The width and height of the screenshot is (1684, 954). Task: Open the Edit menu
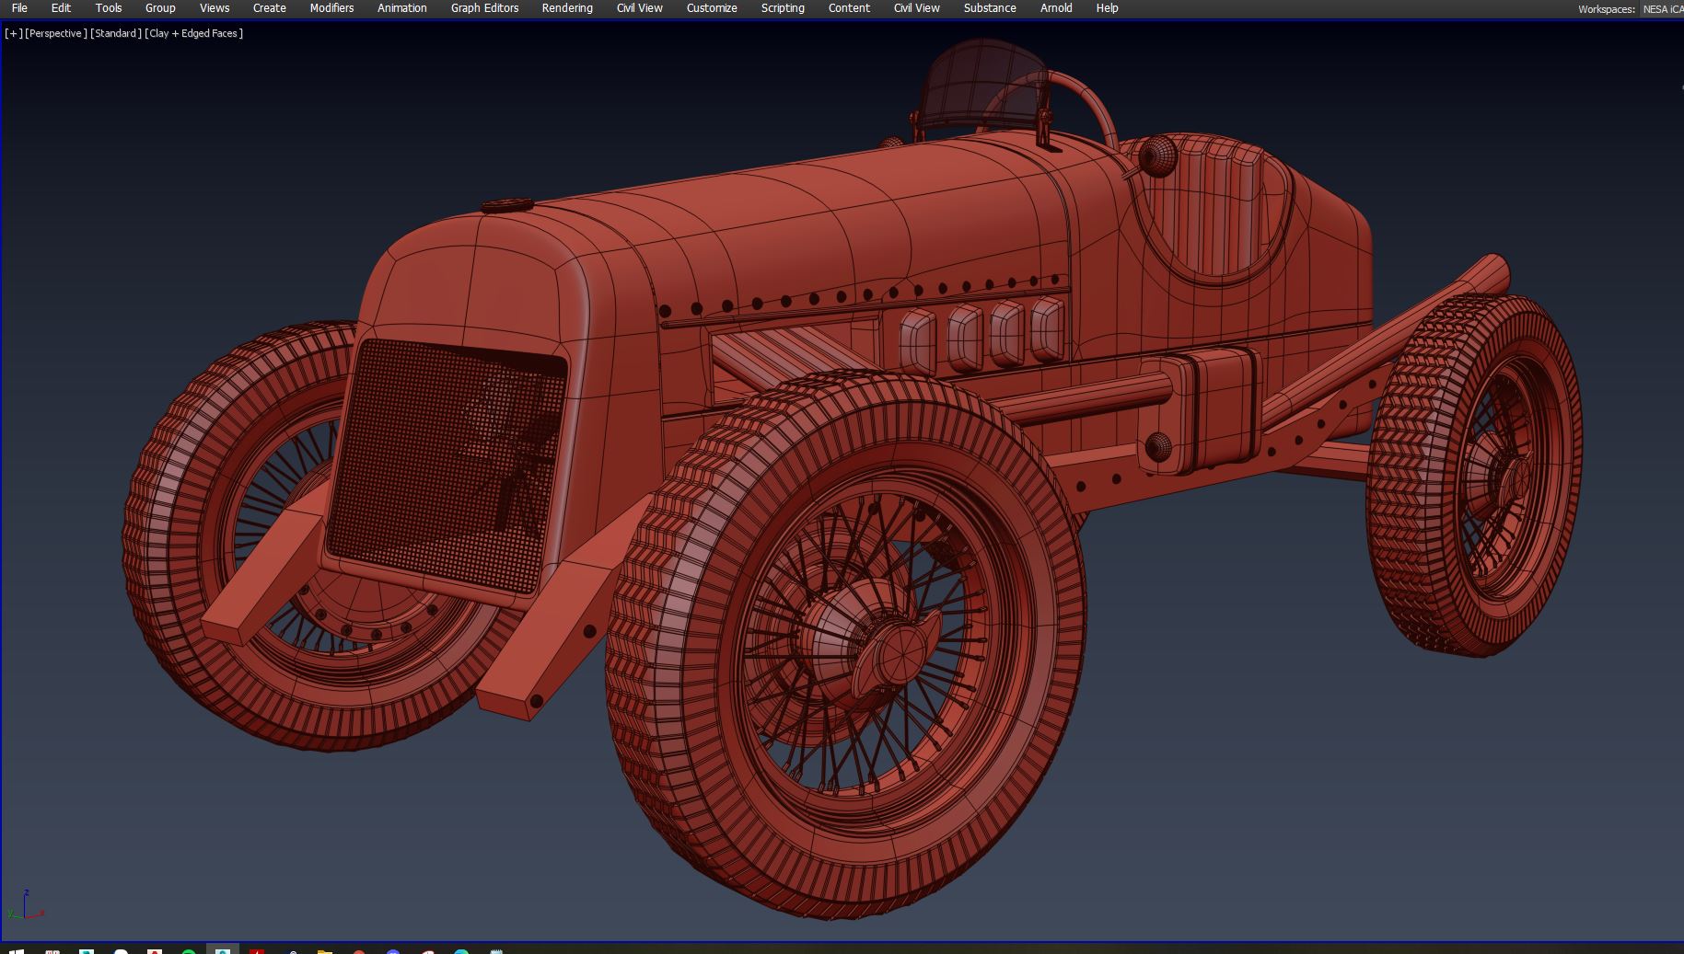point(61,8)
